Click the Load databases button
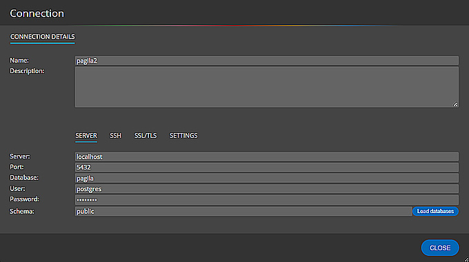This screenshot has height=262, width=469. (x=435, y=211)
